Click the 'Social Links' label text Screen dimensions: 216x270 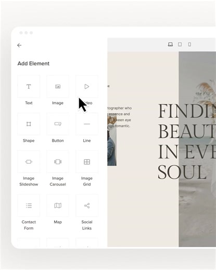[87, 225]
